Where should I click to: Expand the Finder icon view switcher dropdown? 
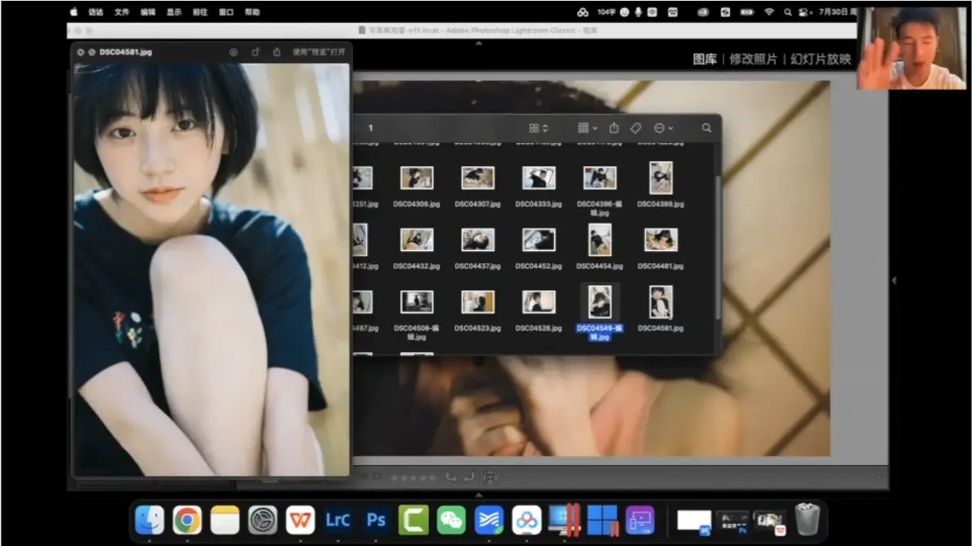[x=538, y=128]
